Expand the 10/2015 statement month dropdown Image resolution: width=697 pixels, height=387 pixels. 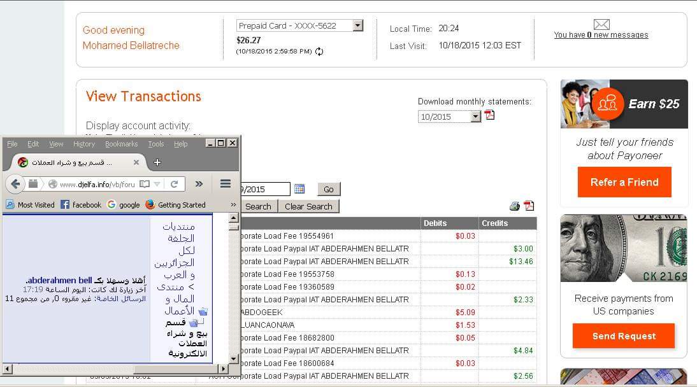tap(476, 116)
